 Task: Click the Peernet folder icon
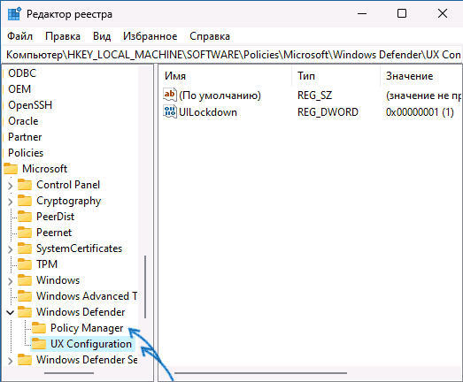(25, 233)
